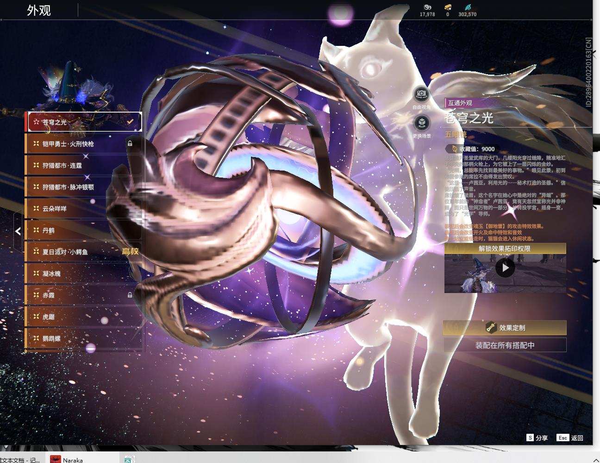Image resolution: width=600 pixels, height=463 pixels.
Task: Click the lock icon on 赤霞 row
Action: pos(130,295)
